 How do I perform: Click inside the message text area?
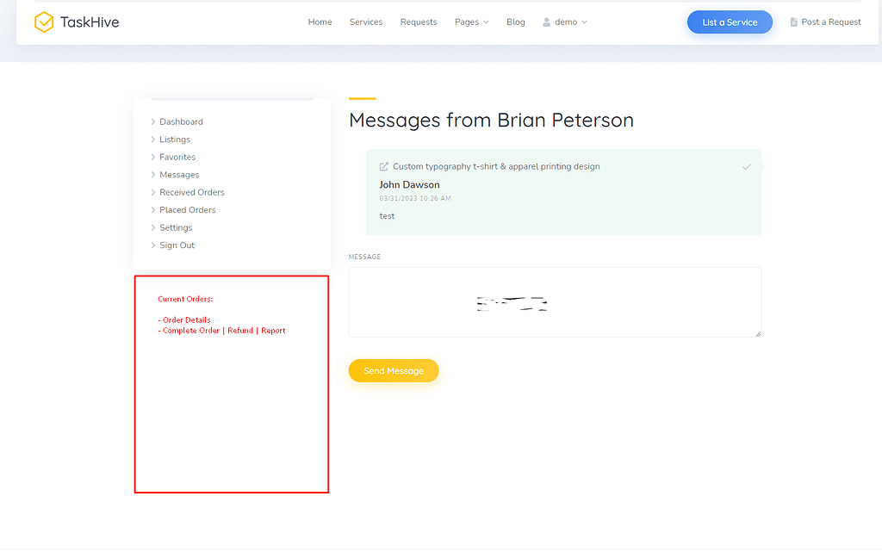click(x=555, y=302)
